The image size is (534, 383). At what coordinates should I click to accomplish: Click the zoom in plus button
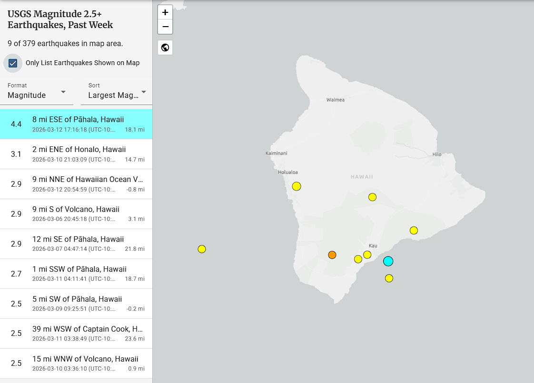click(165, 12)
